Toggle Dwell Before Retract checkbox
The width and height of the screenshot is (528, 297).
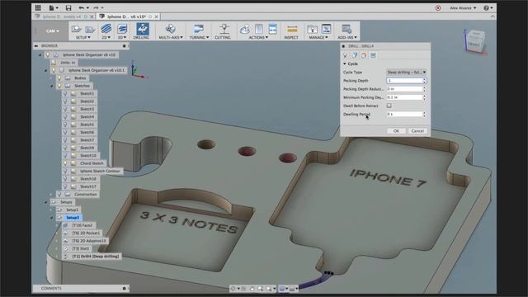(x=389, y=106)
